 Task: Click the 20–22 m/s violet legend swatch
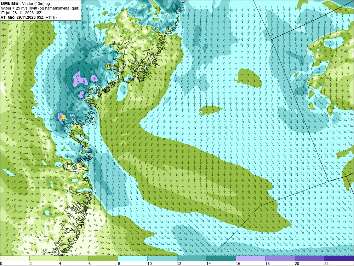click(309, 258)
